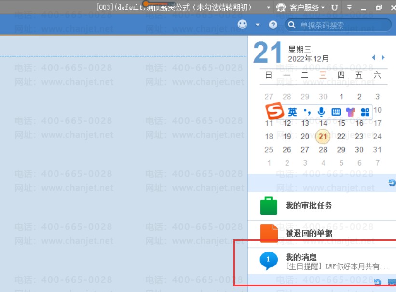
Task: Click the blue message bubble icon
Action: 269,261
